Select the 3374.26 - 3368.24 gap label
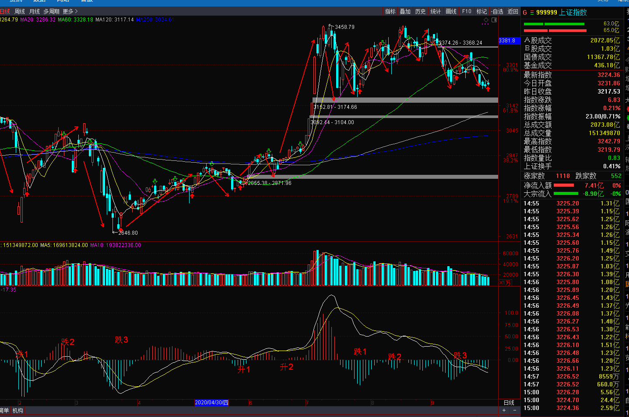 [460, 43]
